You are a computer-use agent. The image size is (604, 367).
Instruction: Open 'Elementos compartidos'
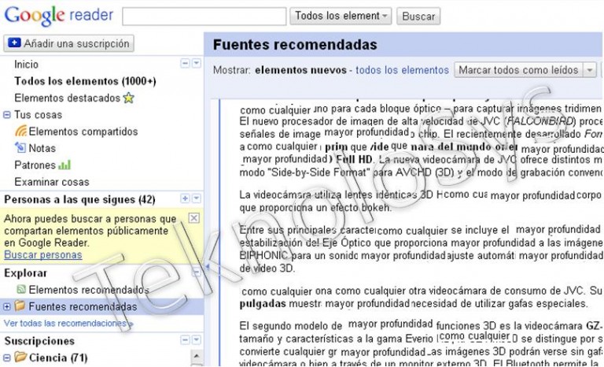coord(83,132)
